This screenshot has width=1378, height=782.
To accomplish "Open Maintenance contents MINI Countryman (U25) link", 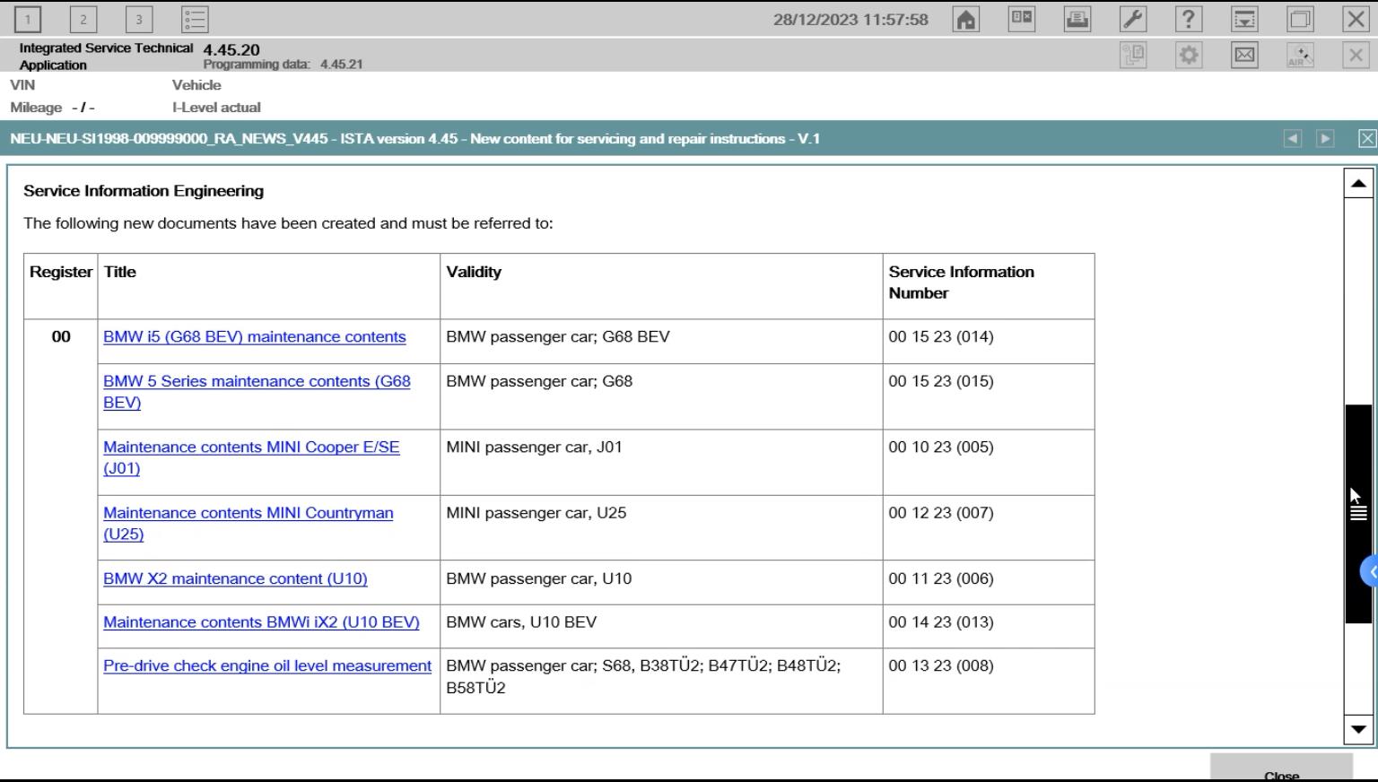I will click(x=249, y=524).
